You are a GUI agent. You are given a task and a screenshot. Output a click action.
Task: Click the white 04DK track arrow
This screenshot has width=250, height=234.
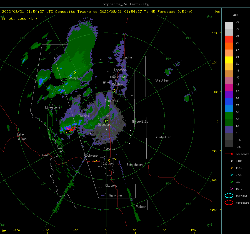[229, 161]
